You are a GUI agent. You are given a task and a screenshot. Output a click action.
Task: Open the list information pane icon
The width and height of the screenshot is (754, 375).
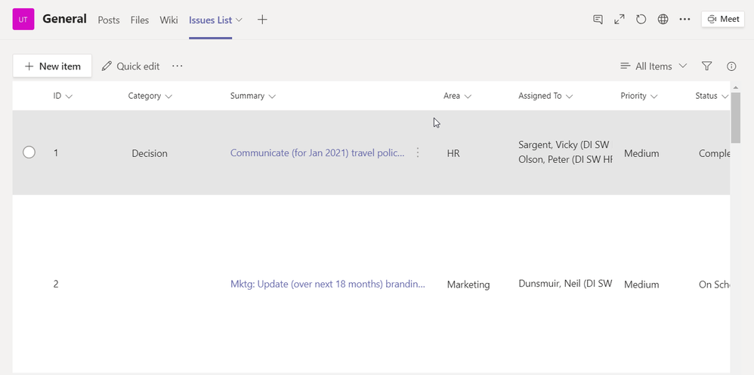coord(731,66)
